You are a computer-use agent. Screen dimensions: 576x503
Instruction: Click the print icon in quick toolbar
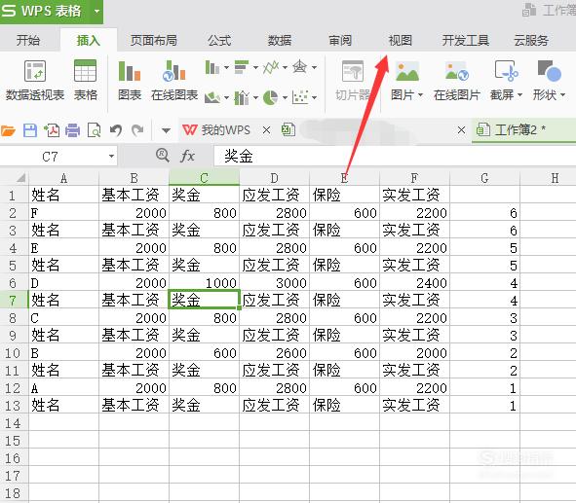pyautogui.click(x=72, y=130)
